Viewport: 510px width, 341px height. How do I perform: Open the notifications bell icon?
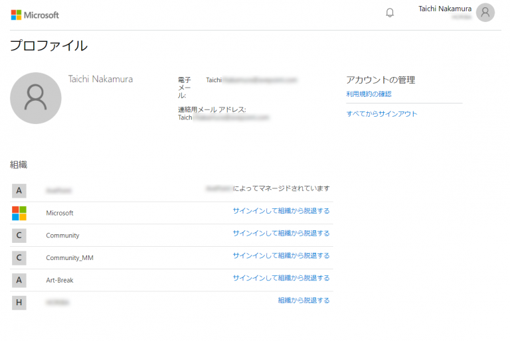point(390,13)
